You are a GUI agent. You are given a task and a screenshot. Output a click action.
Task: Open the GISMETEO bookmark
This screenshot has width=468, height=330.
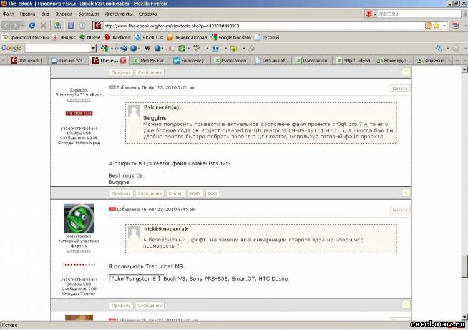pos(149,37)
